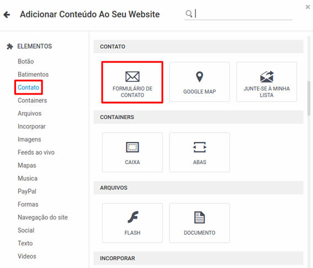Select the Feeds ao vivo category
The width and height of the screenshot is (313, 268).
click(36, 153)
